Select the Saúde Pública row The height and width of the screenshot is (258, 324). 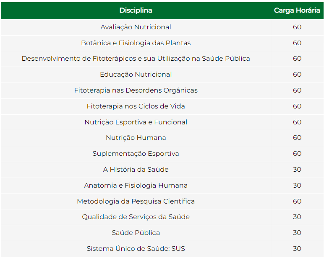tap(162, 233)
